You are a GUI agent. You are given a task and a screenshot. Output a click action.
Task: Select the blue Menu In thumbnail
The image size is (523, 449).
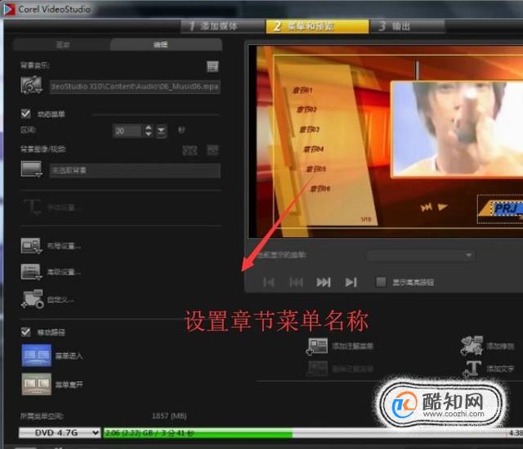click(37, 355)
